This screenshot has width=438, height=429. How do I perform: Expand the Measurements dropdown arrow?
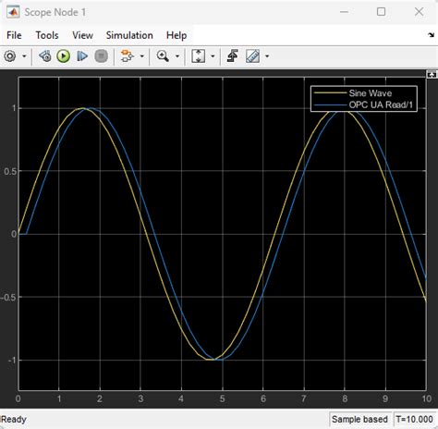267,56
